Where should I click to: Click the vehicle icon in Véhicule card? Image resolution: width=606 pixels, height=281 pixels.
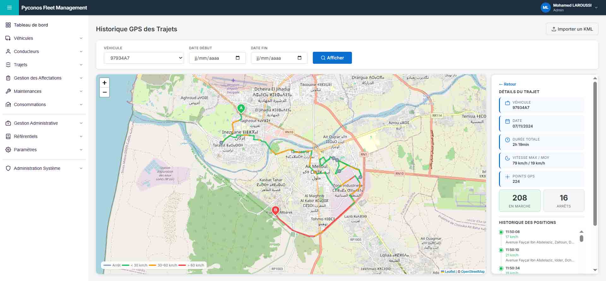coord(508,103)
